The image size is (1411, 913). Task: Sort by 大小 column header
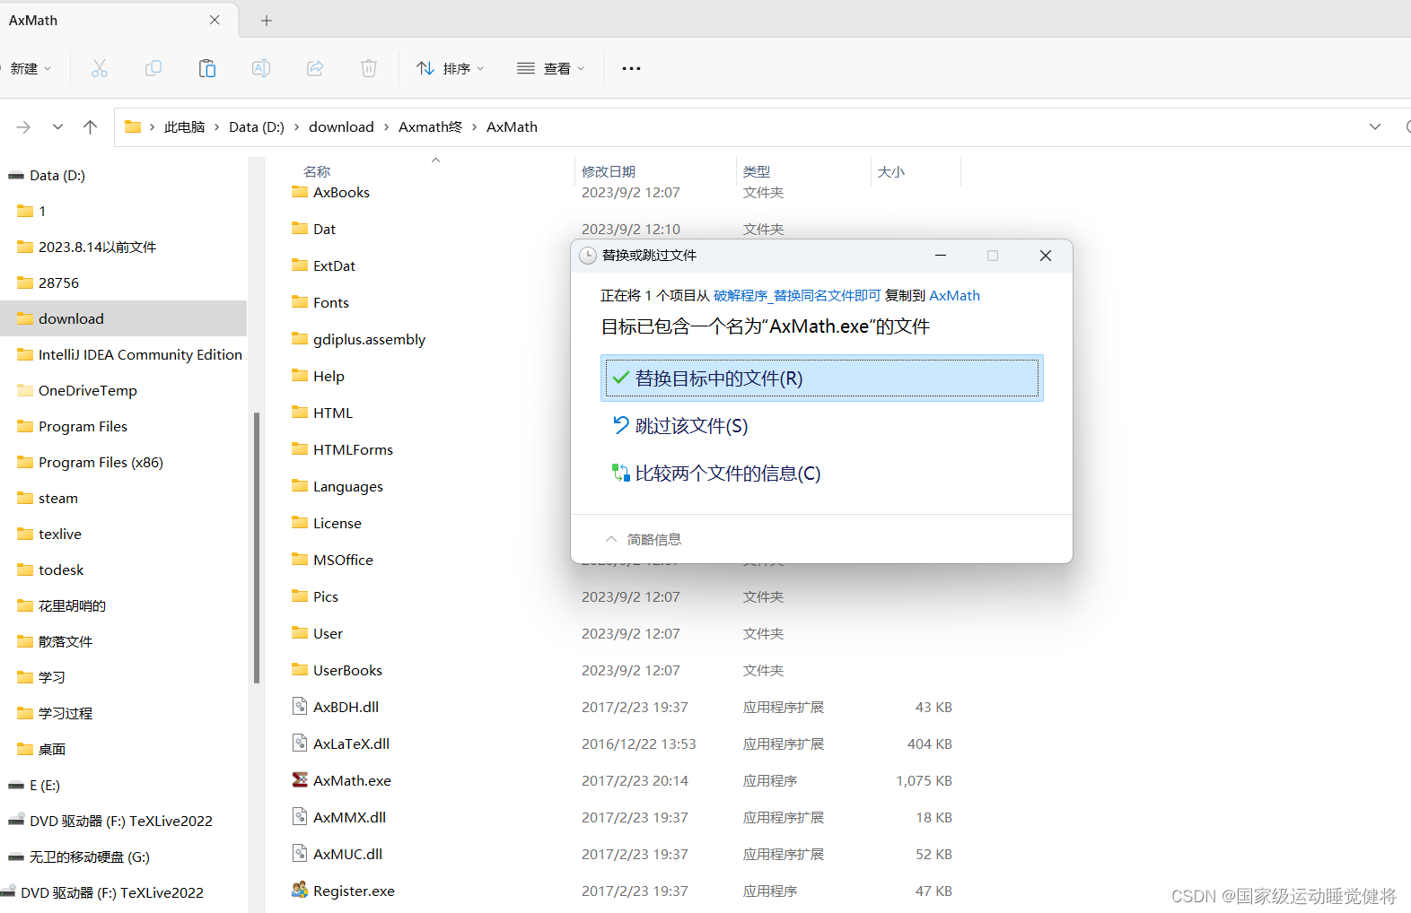pos(891,171)
